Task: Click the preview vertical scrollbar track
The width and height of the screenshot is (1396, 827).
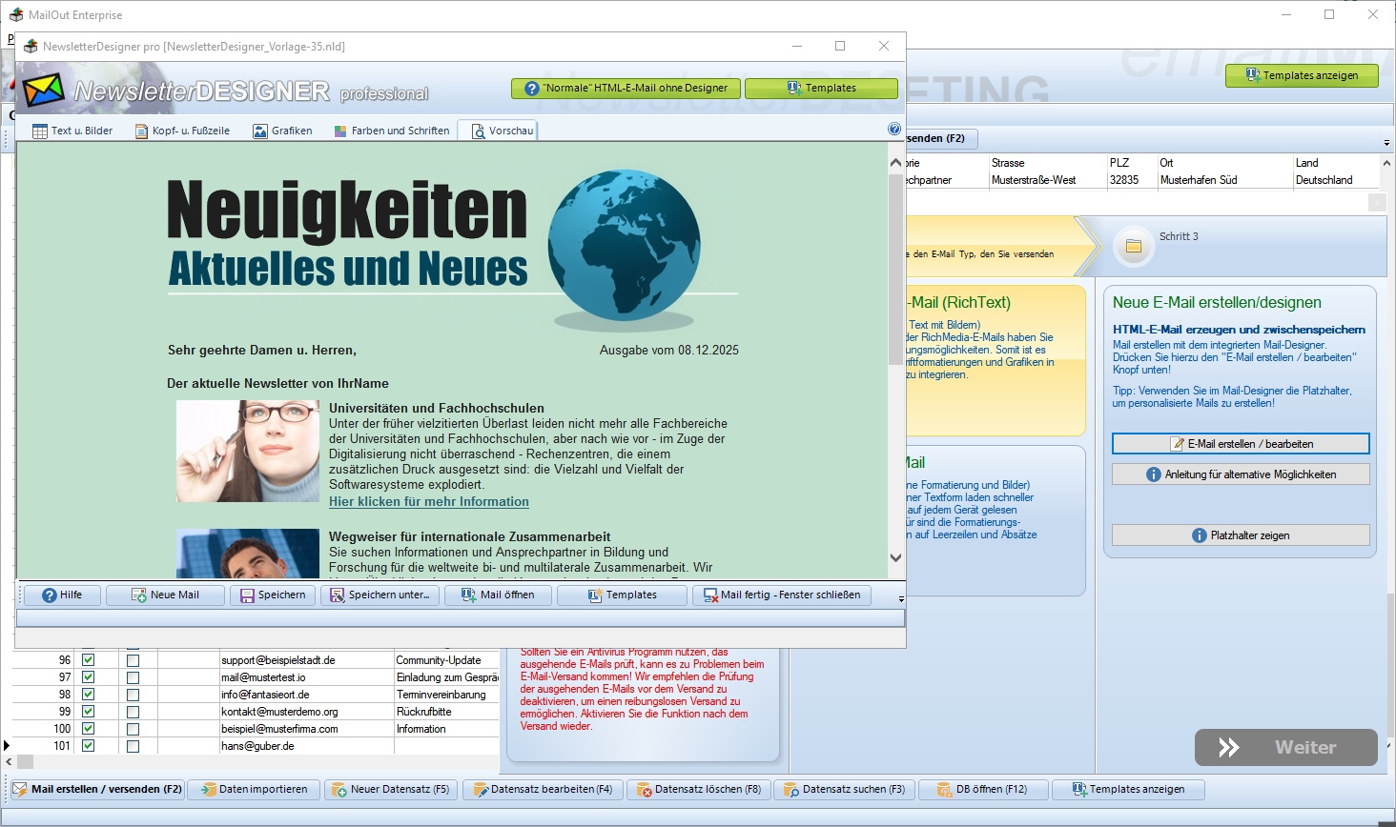Action: pos(895,429)
